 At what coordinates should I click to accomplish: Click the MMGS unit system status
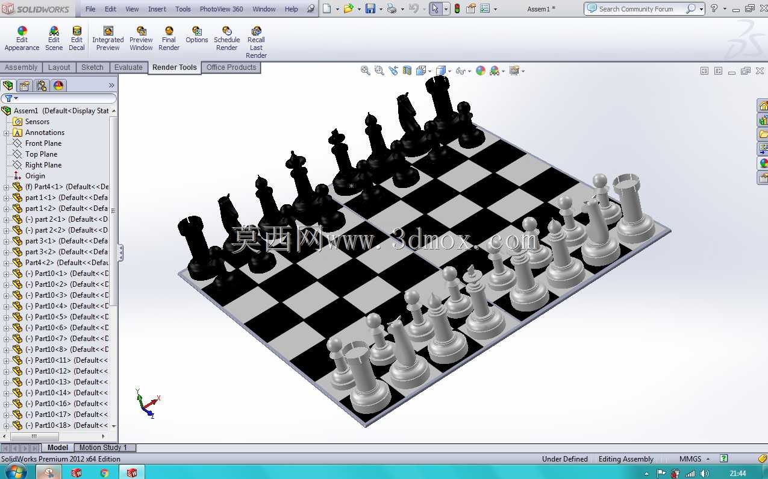coord(690,459)
